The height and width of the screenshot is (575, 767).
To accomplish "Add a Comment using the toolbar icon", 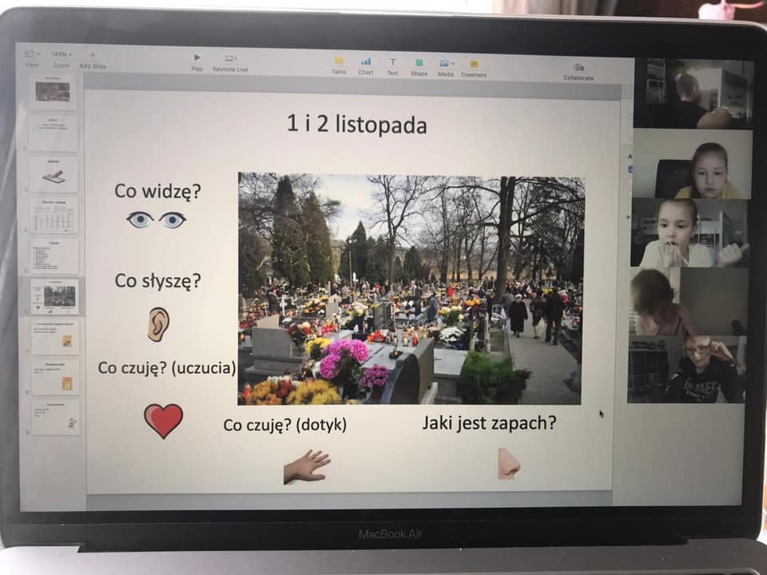I will click(474, 64).
